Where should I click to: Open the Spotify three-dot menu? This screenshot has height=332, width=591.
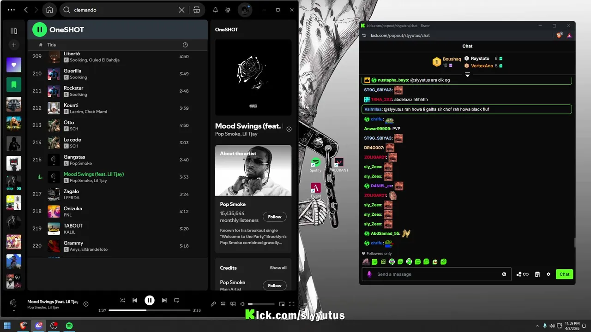(x=12, y=10)
